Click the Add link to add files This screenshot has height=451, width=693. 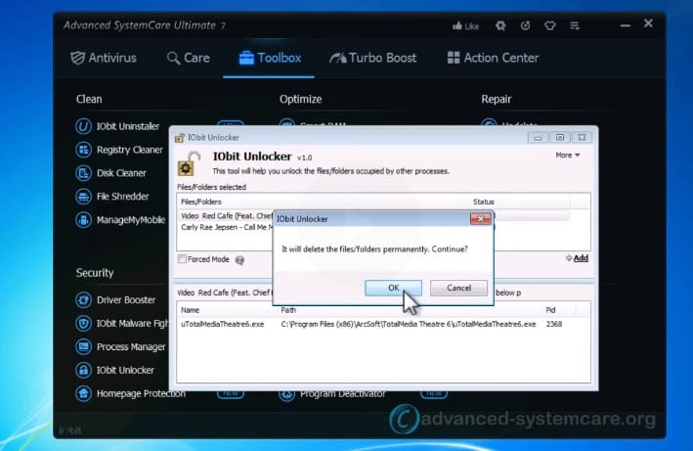pyautogui.click(x=578, y=258)
